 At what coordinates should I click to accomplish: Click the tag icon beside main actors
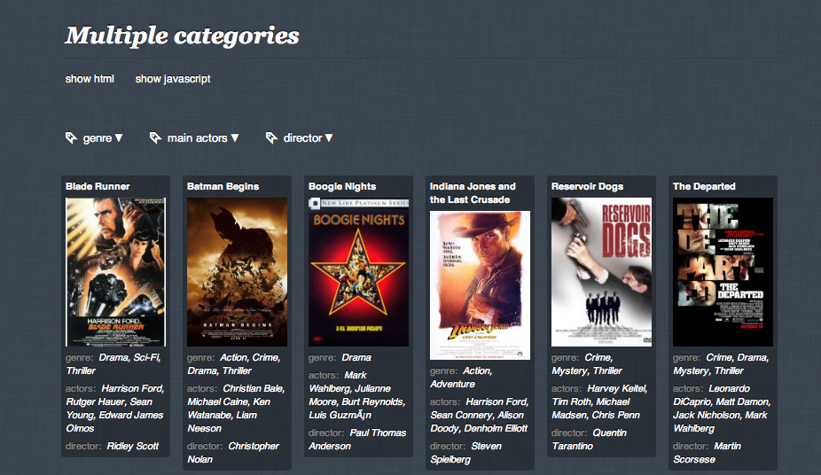(155, 137)
